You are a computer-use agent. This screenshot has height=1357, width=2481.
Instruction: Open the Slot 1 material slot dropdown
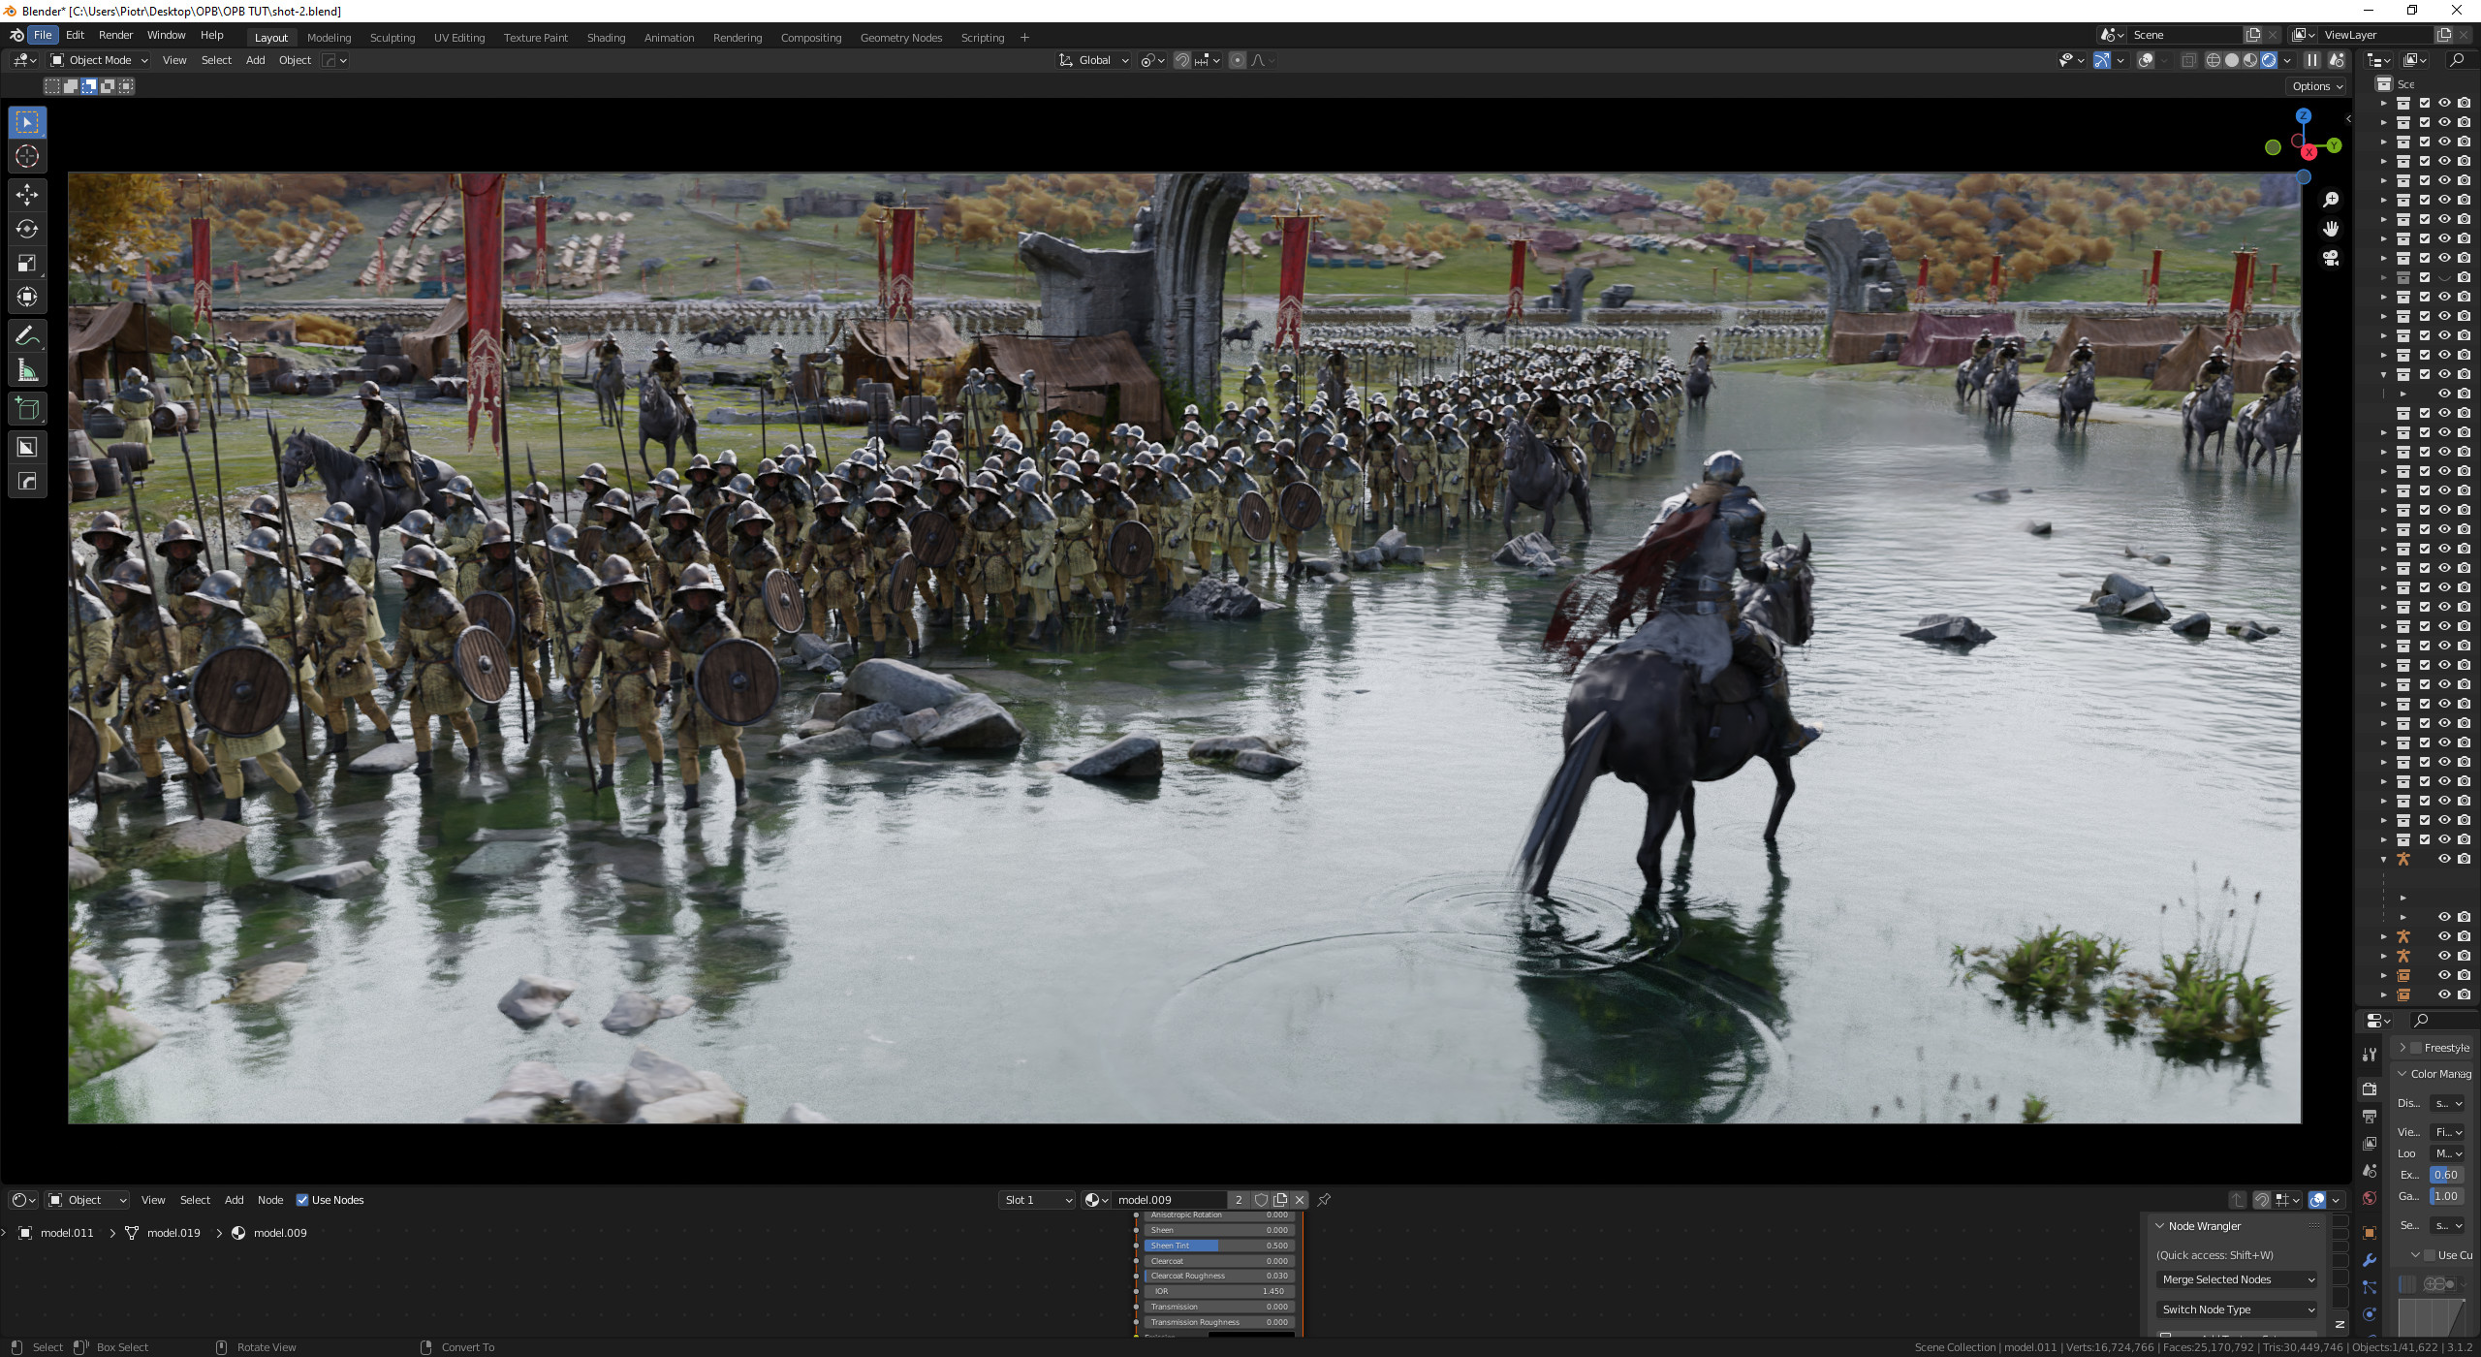pos(1038,1200)
